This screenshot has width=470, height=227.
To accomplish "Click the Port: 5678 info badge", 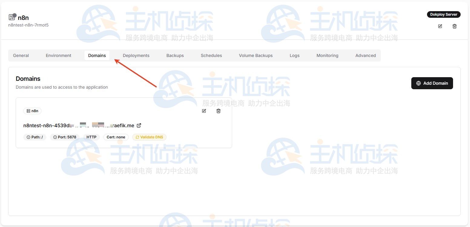I will 64,137.
